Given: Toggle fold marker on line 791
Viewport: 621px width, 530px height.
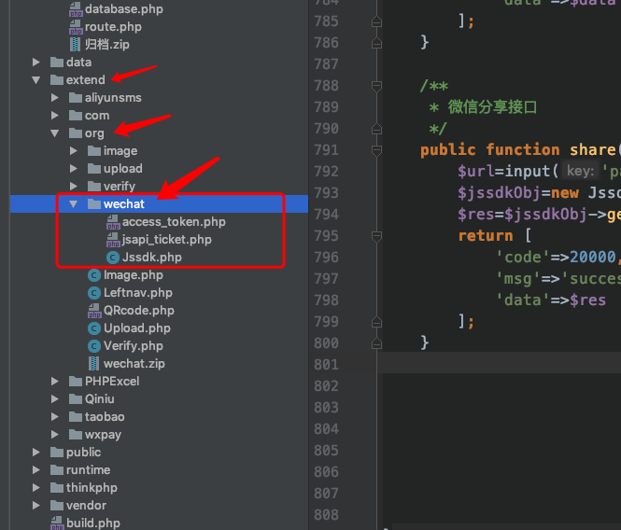Looking at the screenshot, I should click(x=376, y=150).
